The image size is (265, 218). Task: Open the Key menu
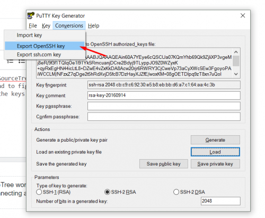pos(46,25)
